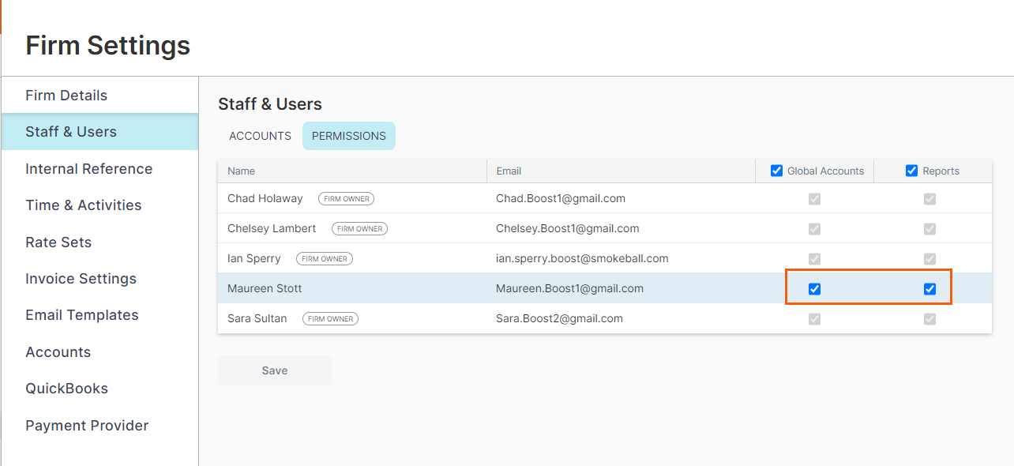Click the Save button

275,370
